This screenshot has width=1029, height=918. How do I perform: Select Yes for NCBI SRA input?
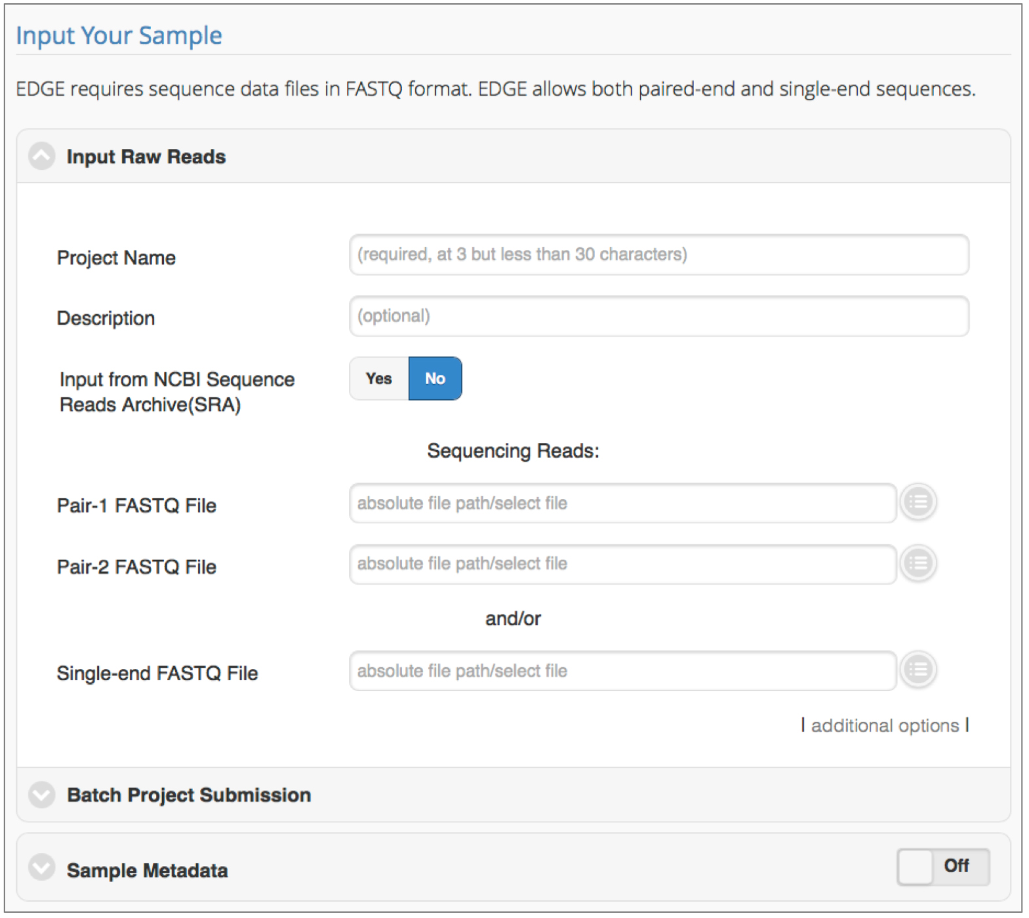[379, 378]
